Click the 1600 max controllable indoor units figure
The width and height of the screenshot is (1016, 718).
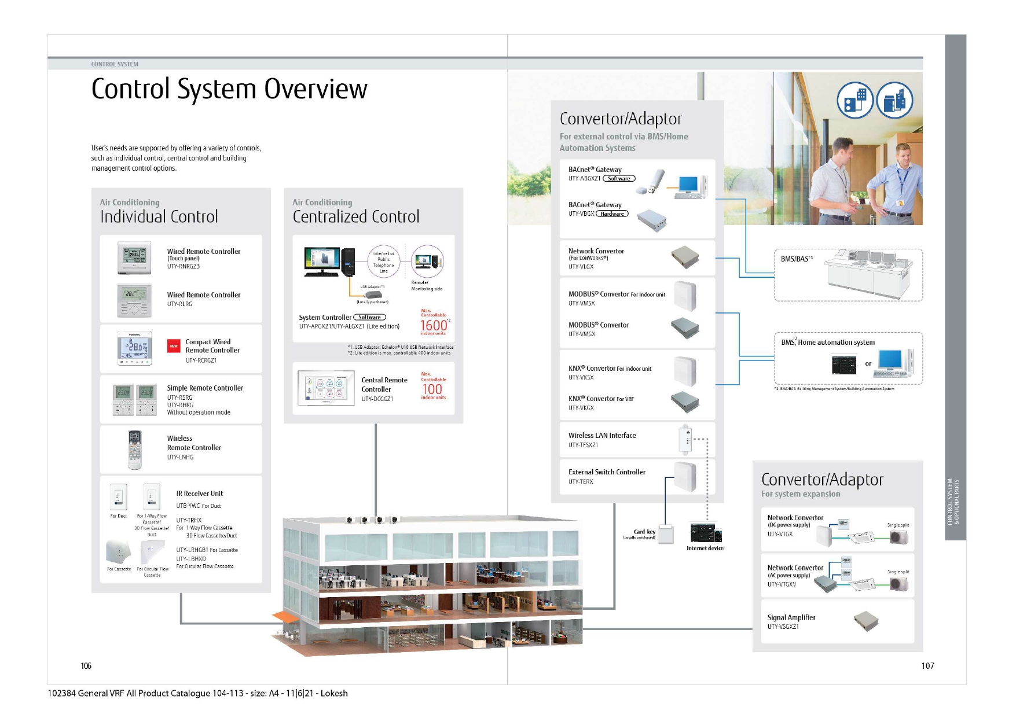point(434,326)
